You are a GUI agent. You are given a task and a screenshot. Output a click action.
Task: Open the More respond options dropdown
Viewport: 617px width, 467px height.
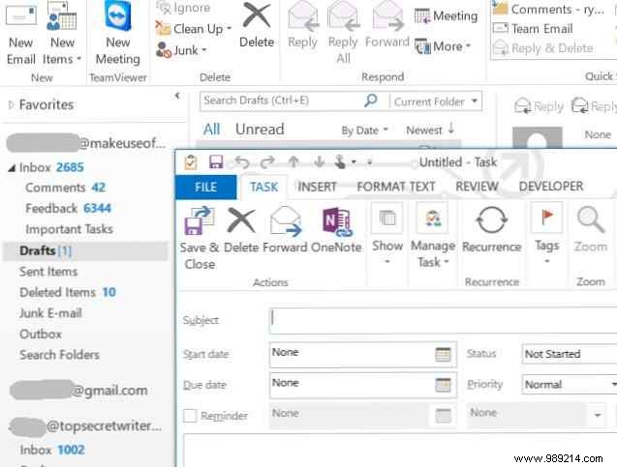pyautogui.click(x=443, y=46)
